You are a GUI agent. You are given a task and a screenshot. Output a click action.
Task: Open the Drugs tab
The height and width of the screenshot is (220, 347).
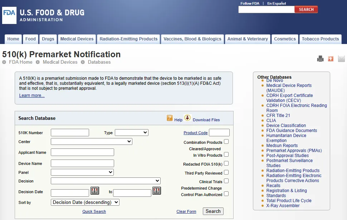(48, 39)
